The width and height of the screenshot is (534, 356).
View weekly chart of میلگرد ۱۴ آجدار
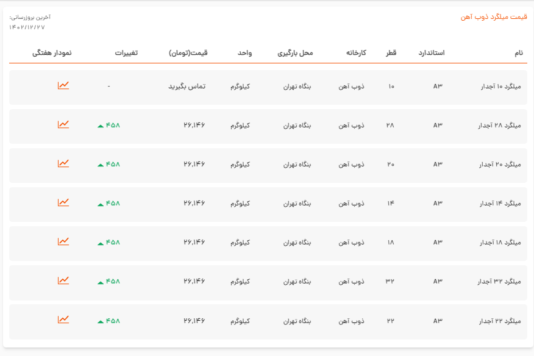(x=63, y=202)
